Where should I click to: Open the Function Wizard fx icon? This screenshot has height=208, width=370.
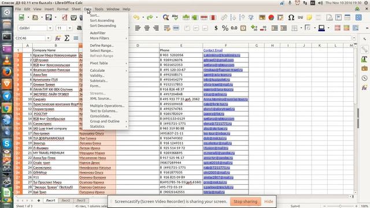tap(58, 38)
